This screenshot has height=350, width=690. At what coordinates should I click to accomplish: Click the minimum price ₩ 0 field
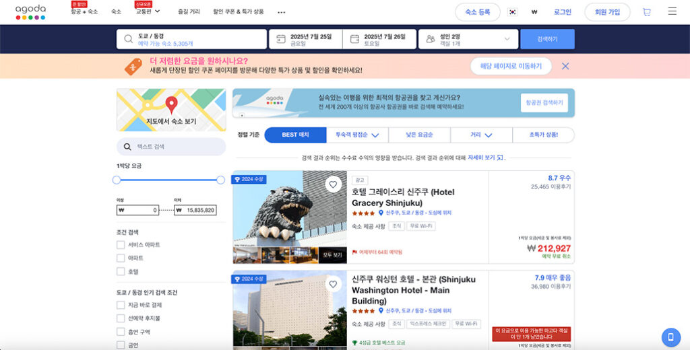click(137, 210)
